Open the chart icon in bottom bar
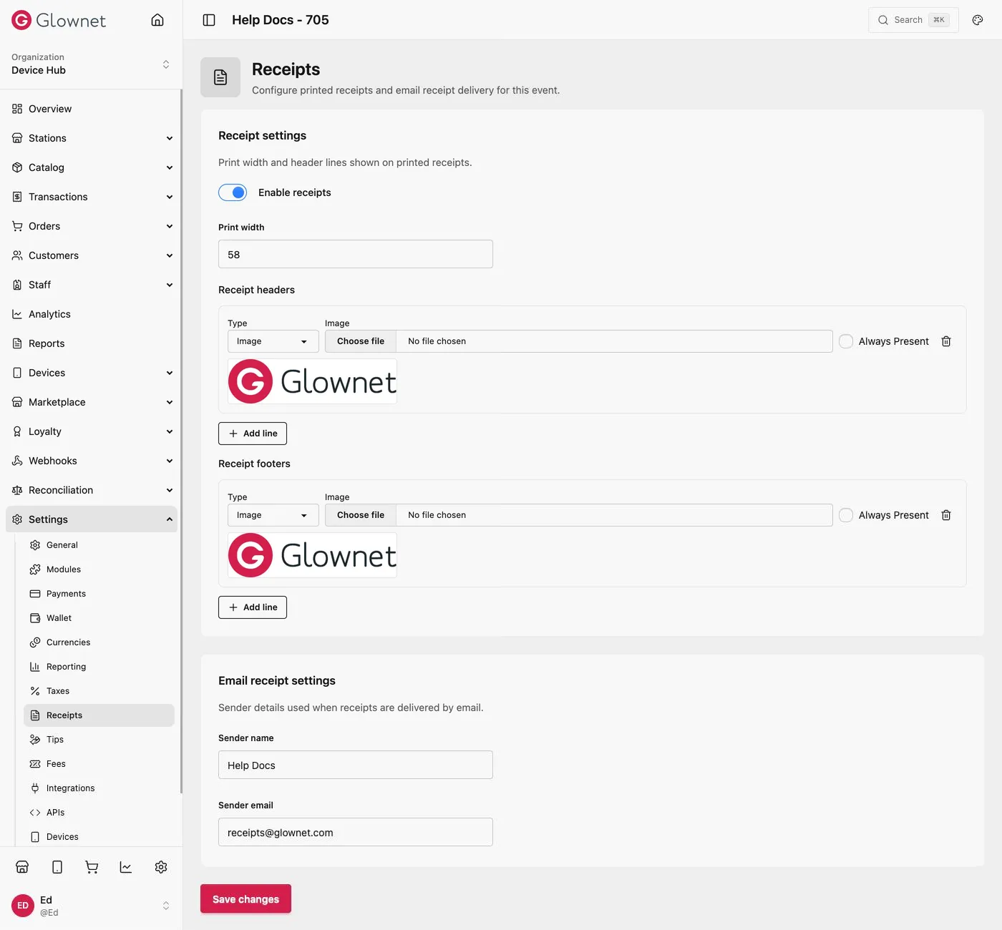The image size is (1002, 930). click(126, 867)
